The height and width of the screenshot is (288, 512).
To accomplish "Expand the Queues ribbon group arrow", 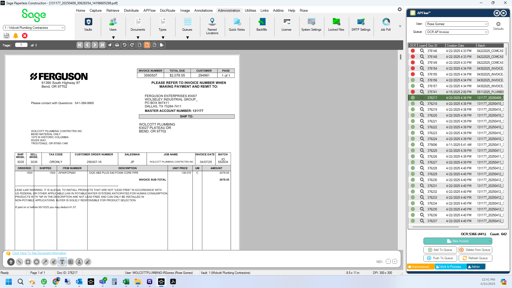I will (x=187, y=38).
